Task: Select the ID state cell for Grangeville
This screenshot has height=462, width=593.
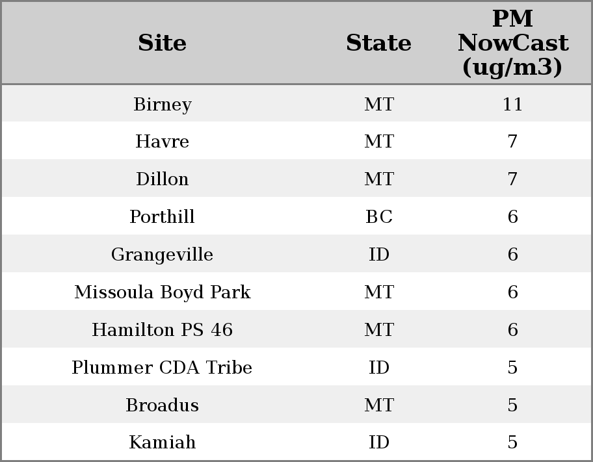Action: pos(378,255)
